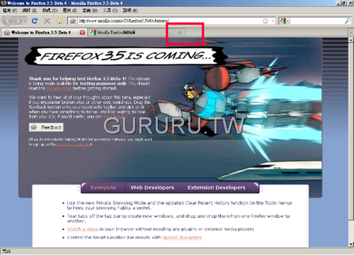Close the Welcome to Firefox 3.5 tab
Viewport: 354px width, 256px height.
coord(82,33)
